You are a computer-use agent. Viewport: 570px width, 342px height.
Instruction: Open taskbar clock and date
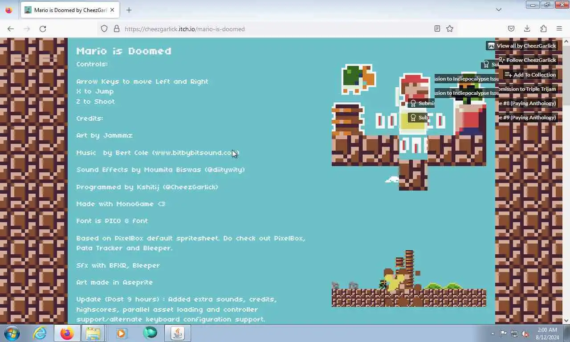(547, 334)
